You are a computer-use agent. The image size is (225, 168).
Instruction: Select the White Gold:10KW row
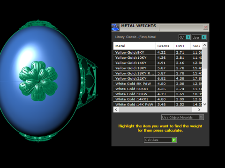click(157, 94)
